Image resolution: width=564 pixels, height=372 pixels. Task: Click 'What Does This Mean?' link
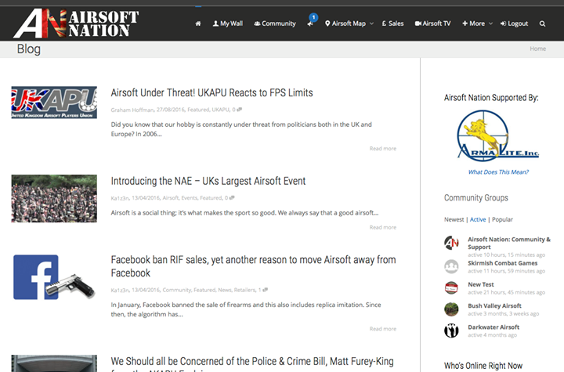498,172
